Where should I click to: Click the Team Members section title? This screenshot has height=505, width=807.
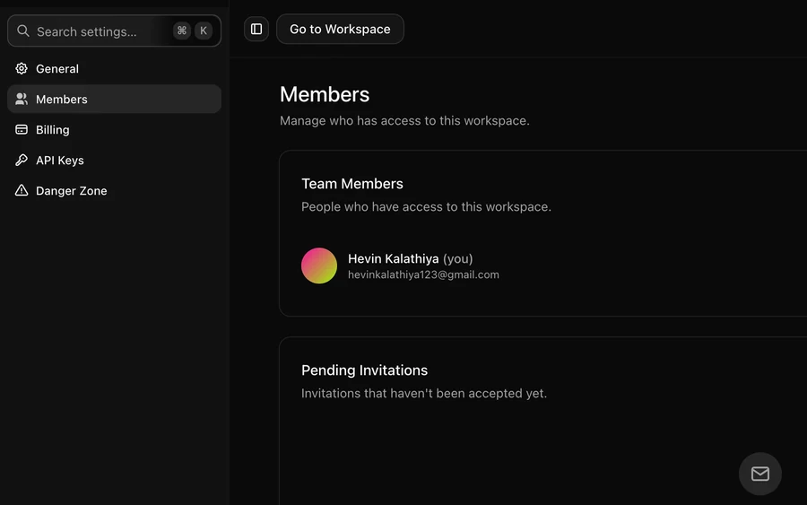352,184
